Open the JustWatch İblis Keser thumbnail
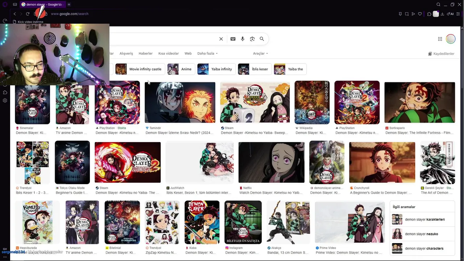464x261 pixels. point(200,163)
